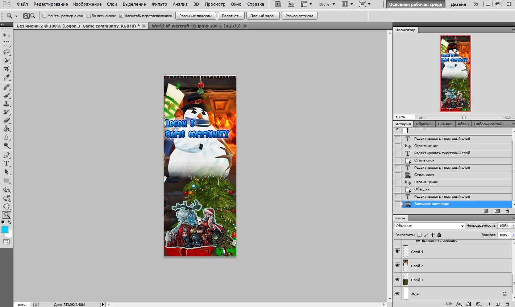Select the Dodge tool
The height and width of the screenshot is (307, 515).
coord(7,146)
